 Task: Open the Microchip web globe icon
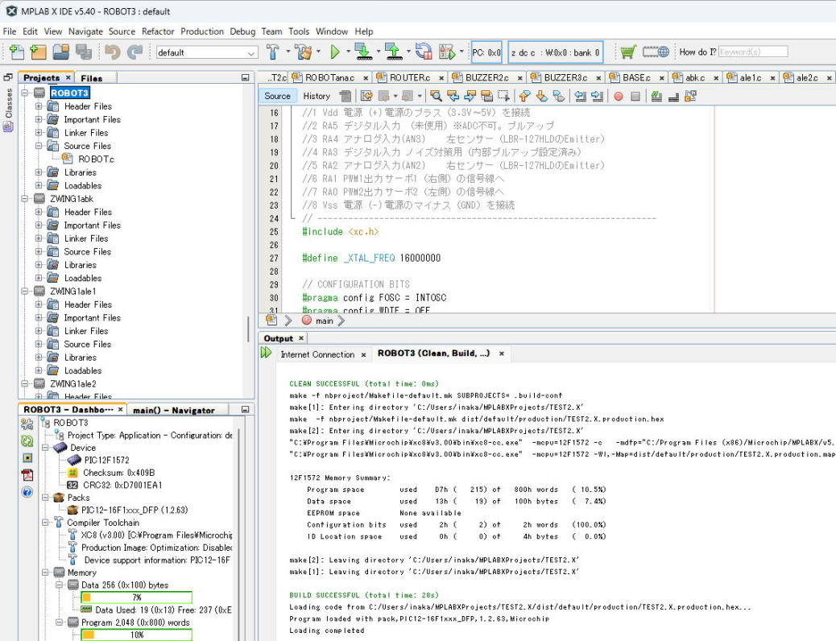click(656, 52)
